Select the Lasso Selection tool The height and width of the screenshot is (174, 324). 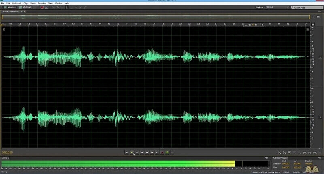click(76, 7)
